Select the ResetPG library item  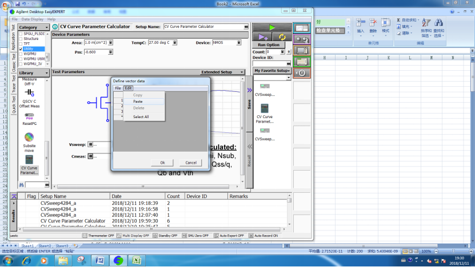click(x=29, y=119)
